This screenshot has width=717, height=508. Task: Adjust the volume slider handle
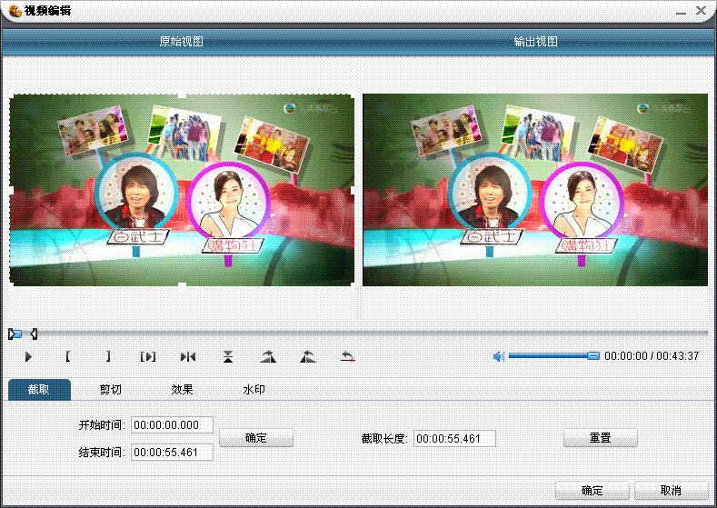click(x=593, y=355)
